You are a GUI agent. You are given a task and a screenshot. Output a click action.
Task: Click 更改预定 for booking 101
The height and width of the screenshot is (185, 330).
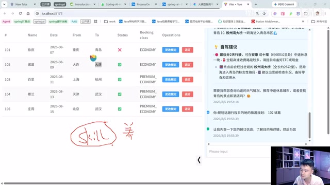click(171, 50)
